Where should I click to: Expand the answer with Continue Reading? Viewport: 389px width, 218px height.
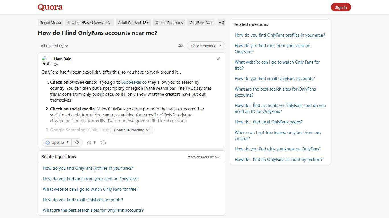[131, 130]
